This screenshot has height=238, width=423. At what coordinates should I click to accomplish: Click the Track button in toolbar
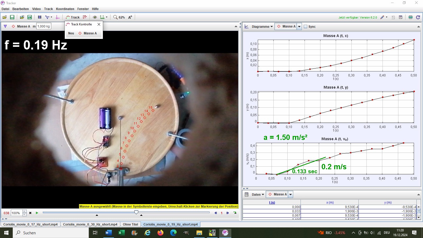coord(73,17)
